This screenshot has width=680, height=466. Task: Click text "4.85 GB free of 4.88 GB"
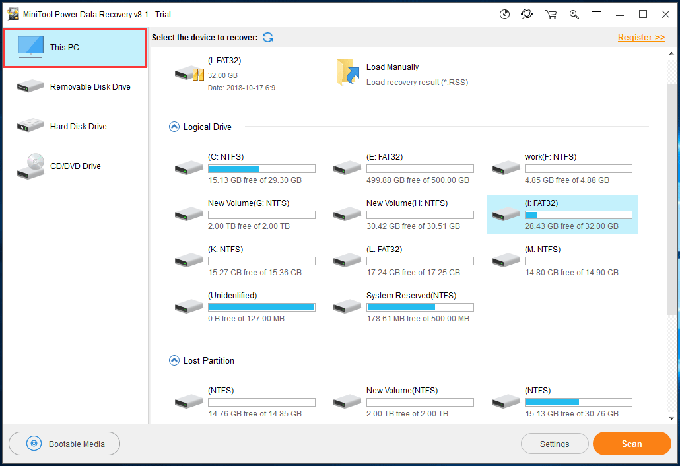[x=567, y=180]
